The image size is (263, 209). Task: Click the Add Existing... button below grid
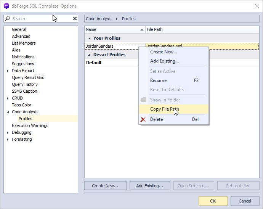150,186
